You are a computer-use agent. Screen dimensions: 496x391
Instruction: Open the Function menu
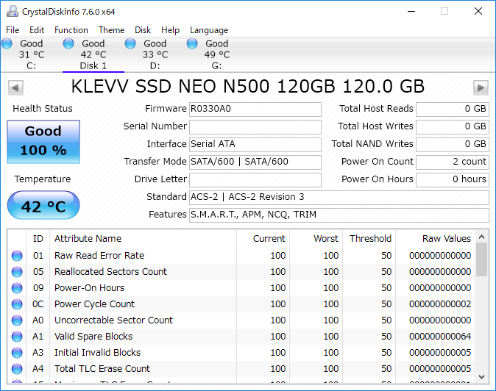tap(71, 30)
